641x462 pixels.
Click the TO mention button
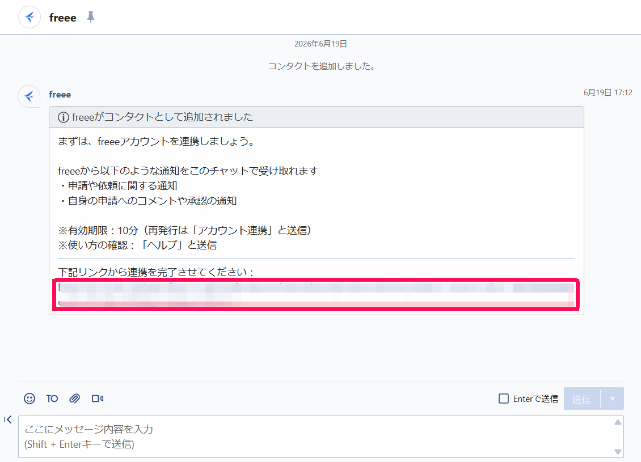[52, 399]
